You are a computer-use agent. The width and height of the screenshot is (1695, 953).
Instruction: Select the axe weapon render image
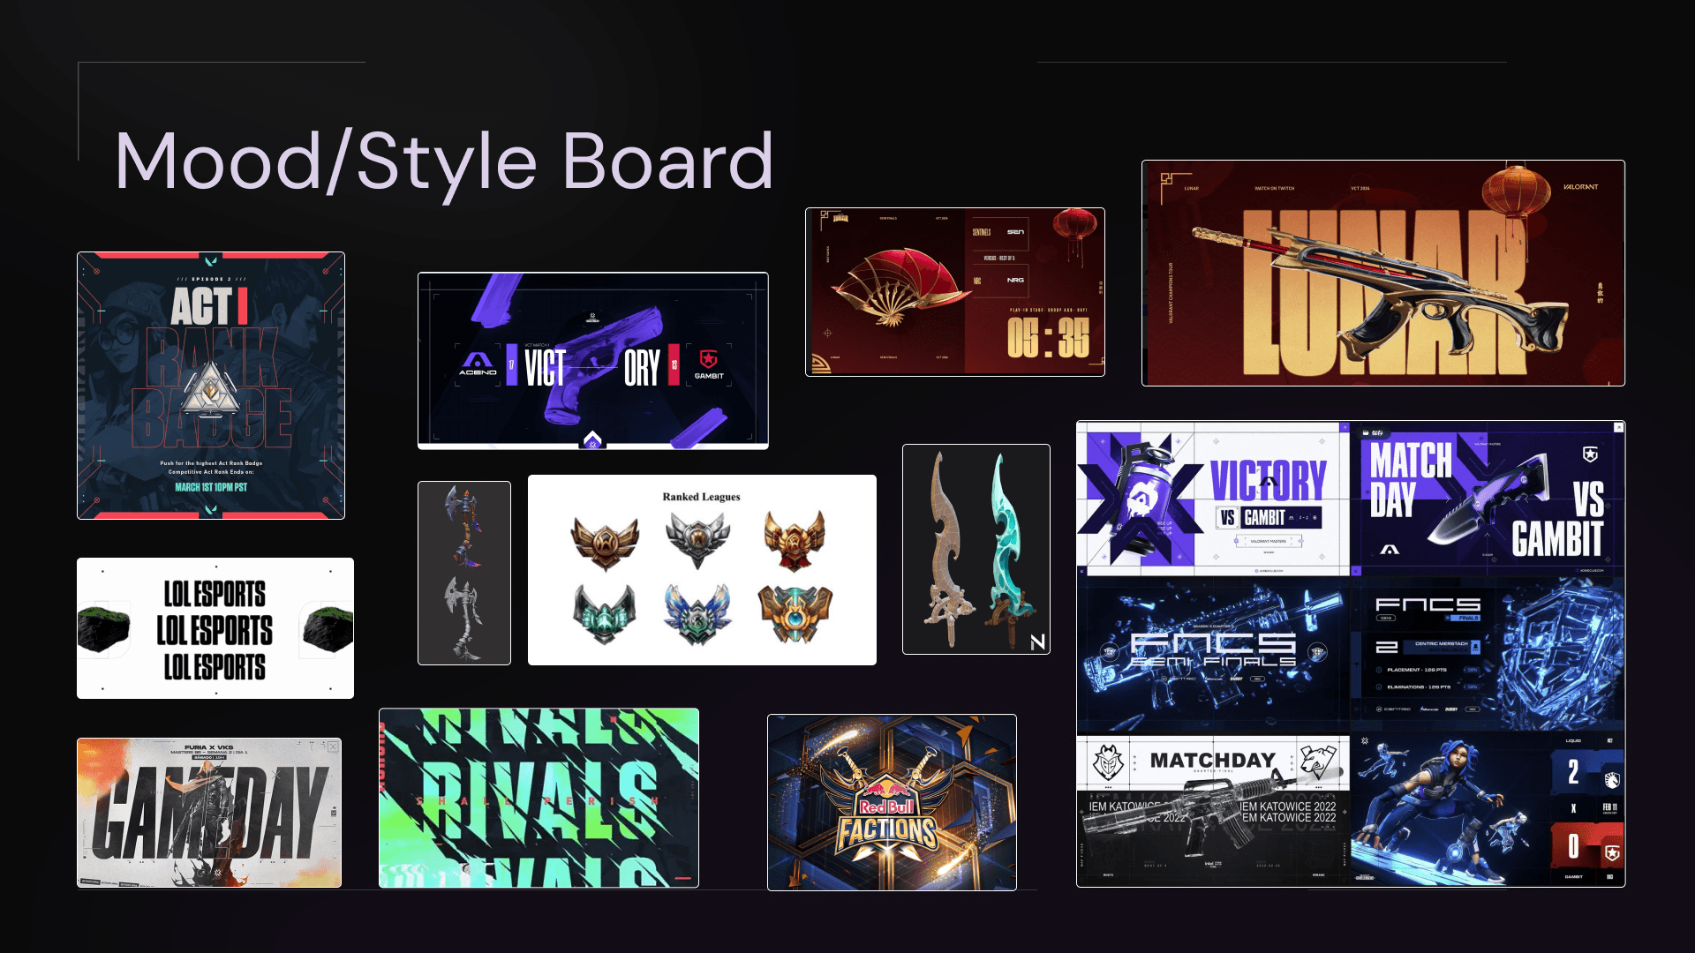tap(463, 573)
